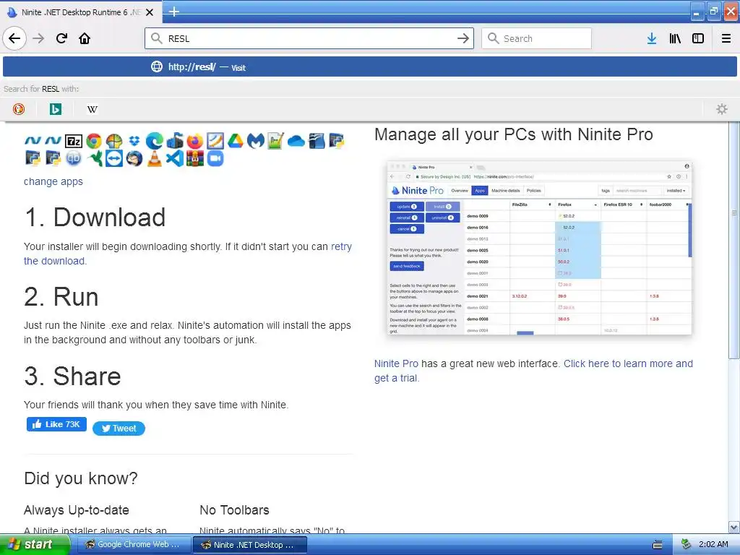Click the Zoom camera icon

215,158
